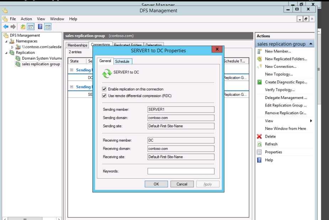The width and height of the screenshot is (329, 220).
Task: Select the Domain System Volume icon
Action: pyautogui.click(x=18, y=58)
